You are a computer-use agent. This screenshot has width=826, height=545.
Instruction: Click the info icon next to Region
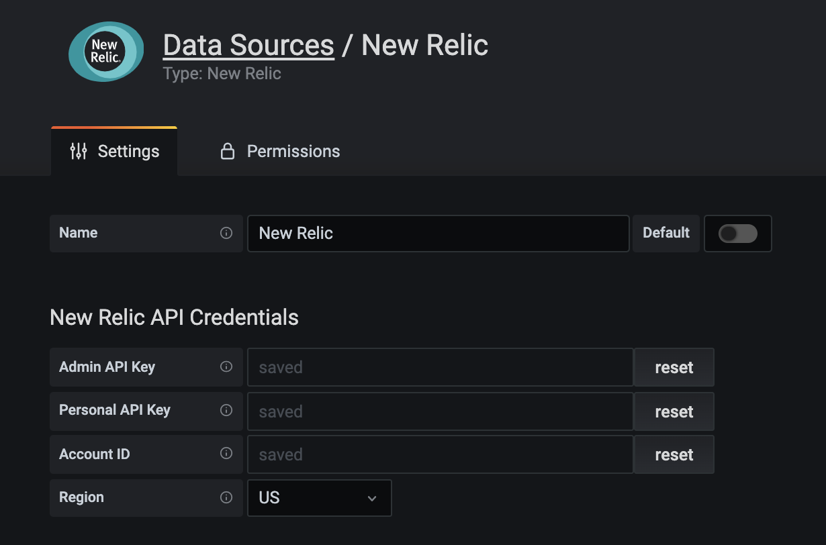click(226, 497)
